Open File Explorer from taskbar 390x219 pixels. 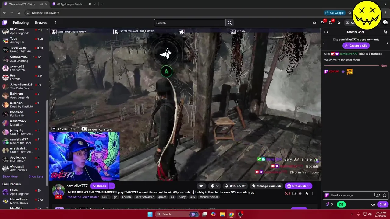pyautogui.click(x=222, y=214)
